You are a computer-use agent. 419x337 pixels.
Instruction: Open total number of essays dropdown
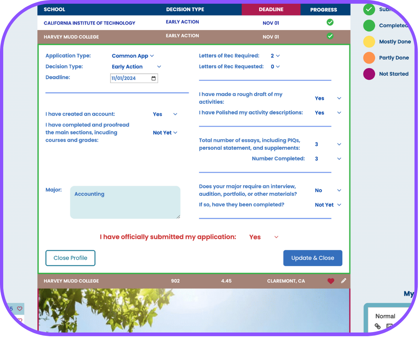click(328, 144)
